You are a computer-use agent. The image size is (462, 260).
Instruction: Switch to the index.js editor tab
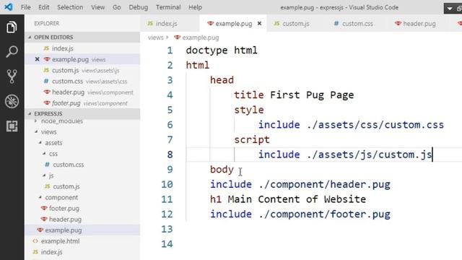pyautogui.click(x=170, y=23)
